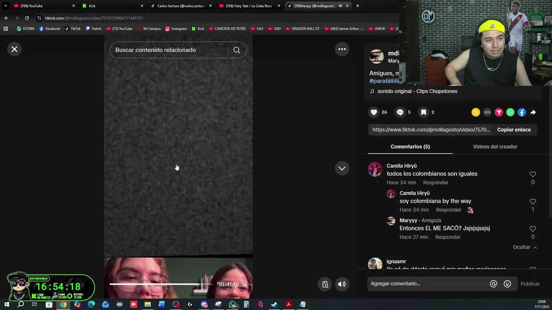Viewport: 552px width, 310px height.
Task: Go back in browser
Action: pyautogui.click(x=6, y=18)
